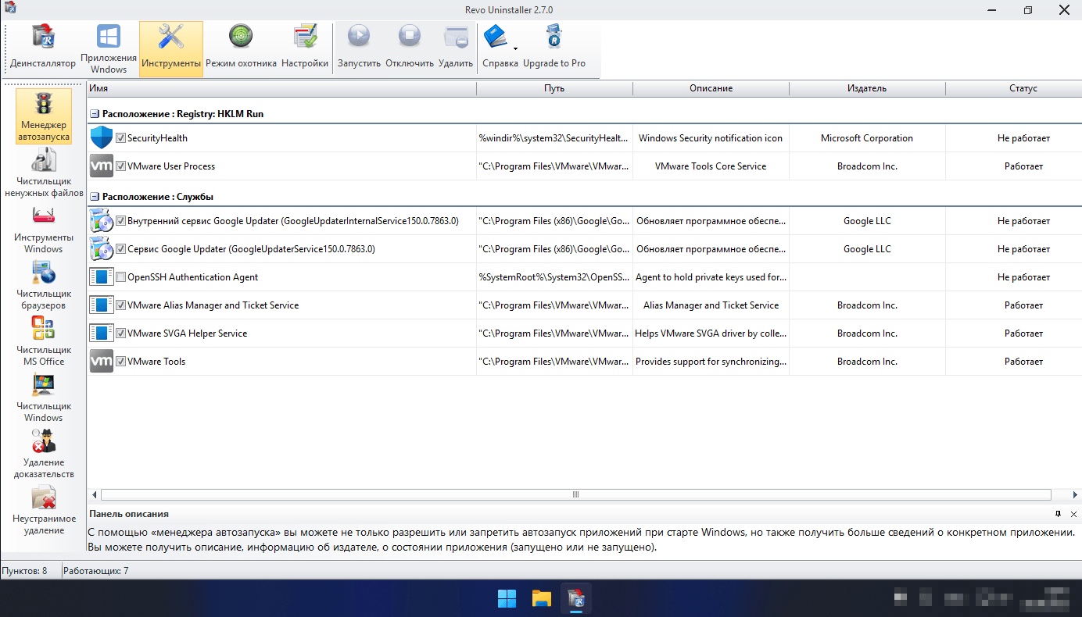
Task: Click the VMware SVGA Helper Service icon
Action: [x=102, y=333]
